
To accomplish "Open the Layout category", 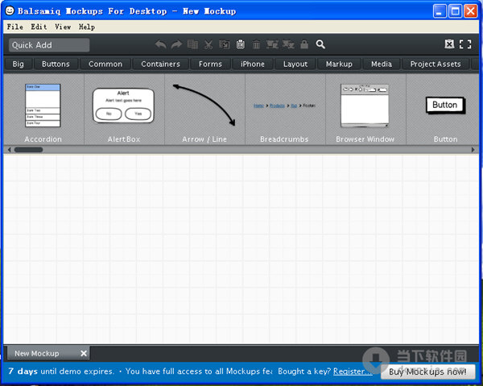I will point(295,64).
